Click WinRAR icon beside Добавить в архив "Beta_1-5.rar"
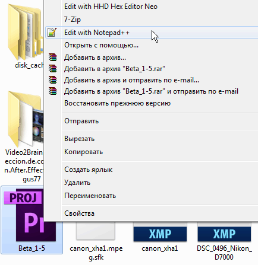 click(x=53, y=69)
